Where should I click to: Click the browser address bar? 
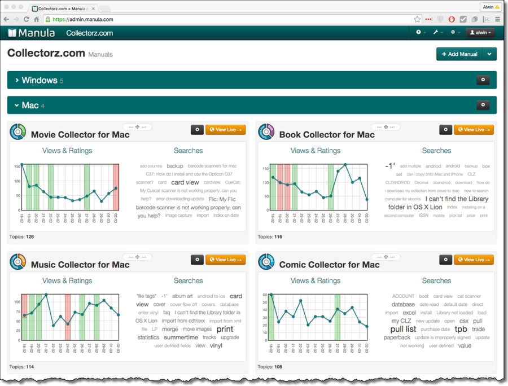point(226,19)
